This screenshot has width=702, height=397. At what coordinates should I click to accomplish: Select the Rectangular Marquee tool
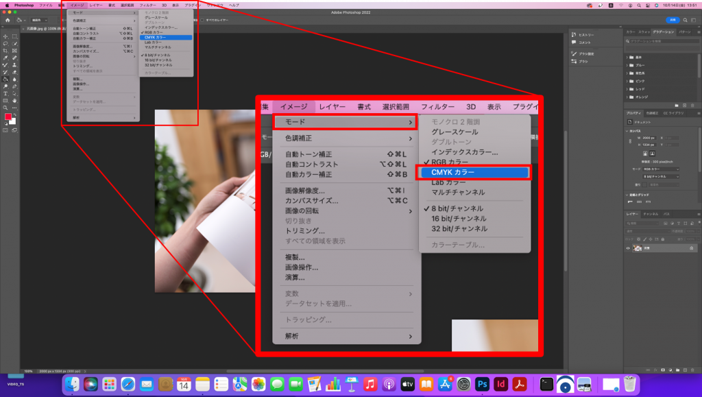coord(14,36)
